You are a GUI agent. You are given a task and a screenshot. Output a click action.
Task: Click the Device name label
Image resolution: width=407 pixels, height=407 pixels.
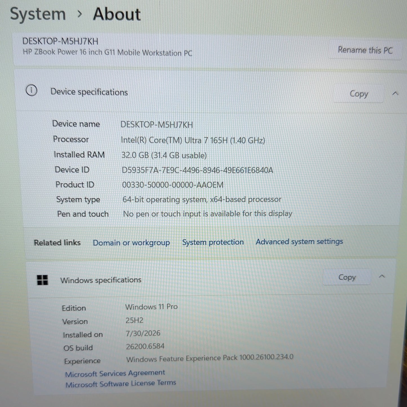coord(76,124)
